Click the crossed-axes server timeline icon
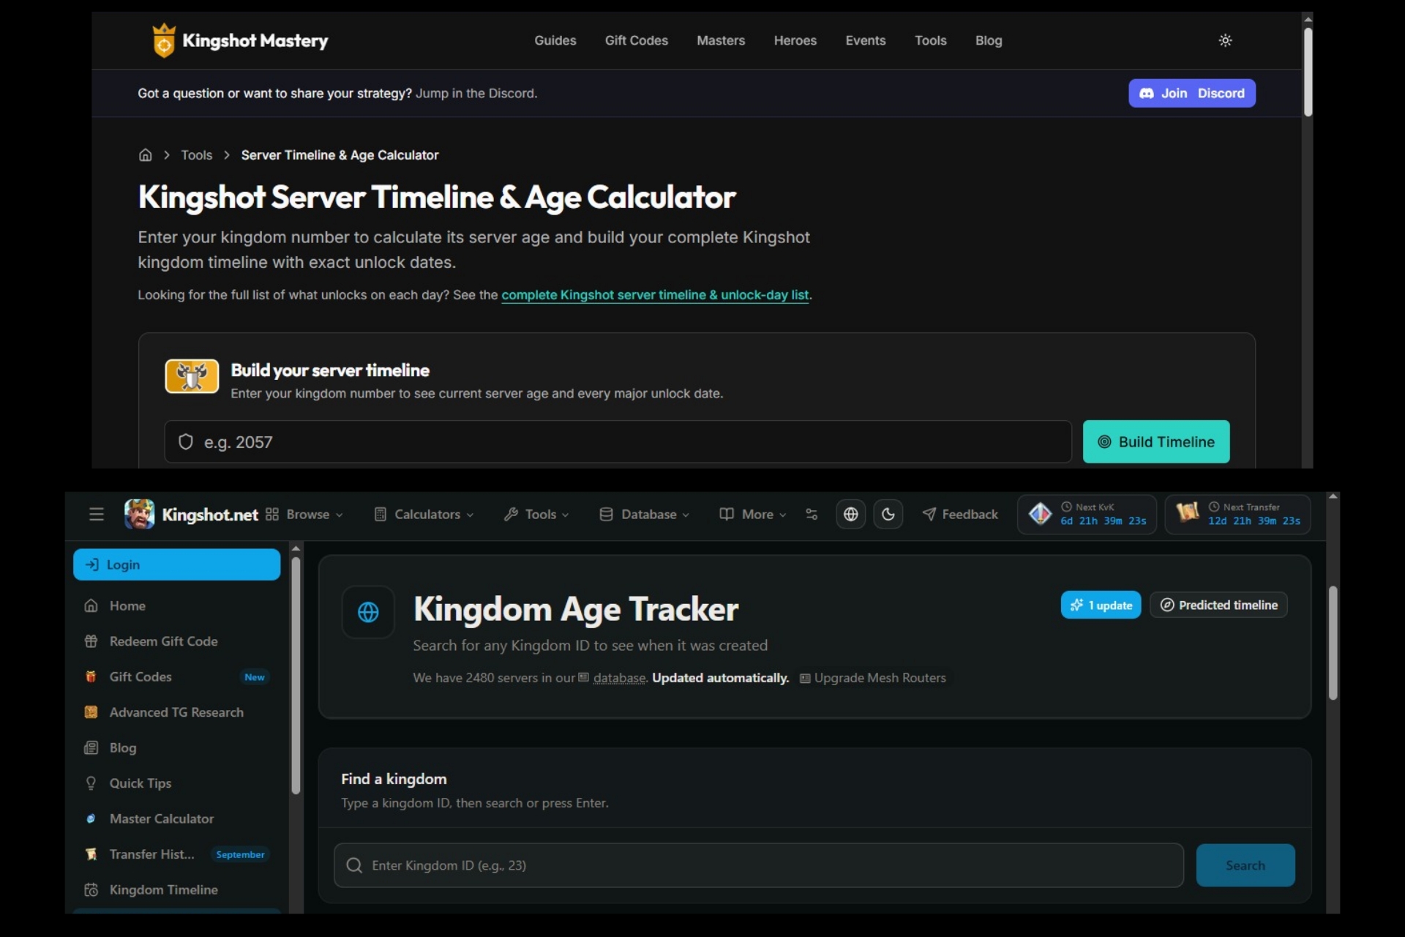Image resolution: width=1405 pixels, height=937 pixels. point(192,376)
